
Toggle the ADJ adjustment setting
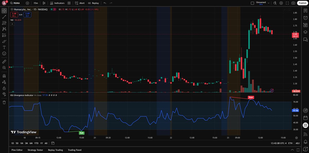click(x=297, y=143)
